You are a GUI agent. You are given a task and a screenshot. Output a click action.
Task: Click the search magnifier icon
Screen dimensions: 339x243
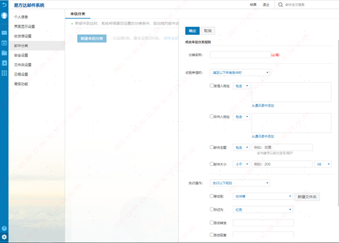(280, 5)
